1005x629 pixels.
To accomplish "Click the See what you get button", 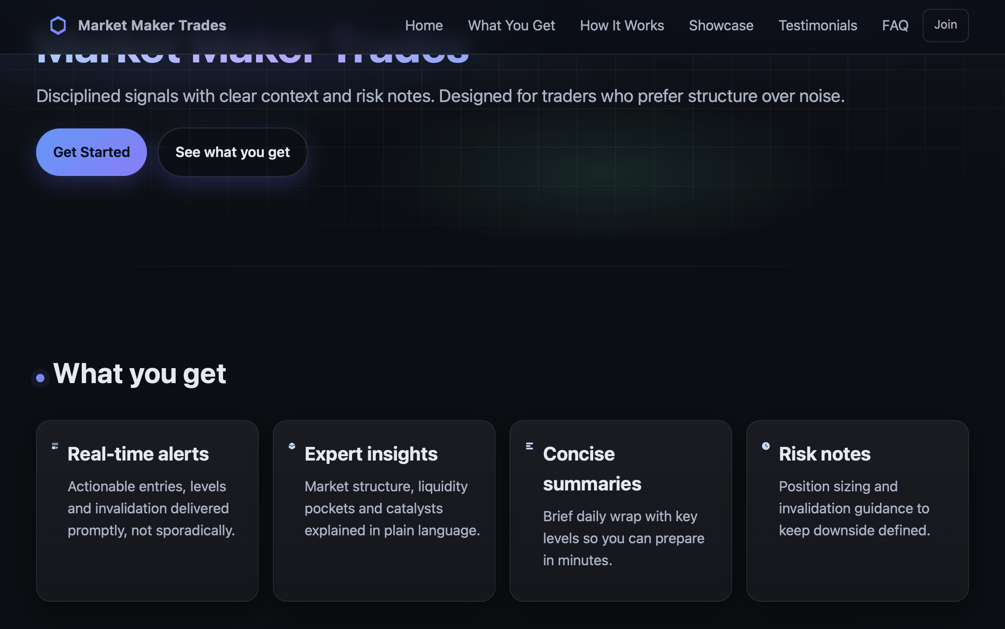I will point(232,152).
